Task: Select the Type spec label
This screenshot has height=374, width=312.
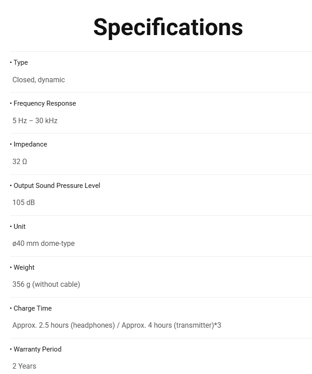Action: point(20,62)
